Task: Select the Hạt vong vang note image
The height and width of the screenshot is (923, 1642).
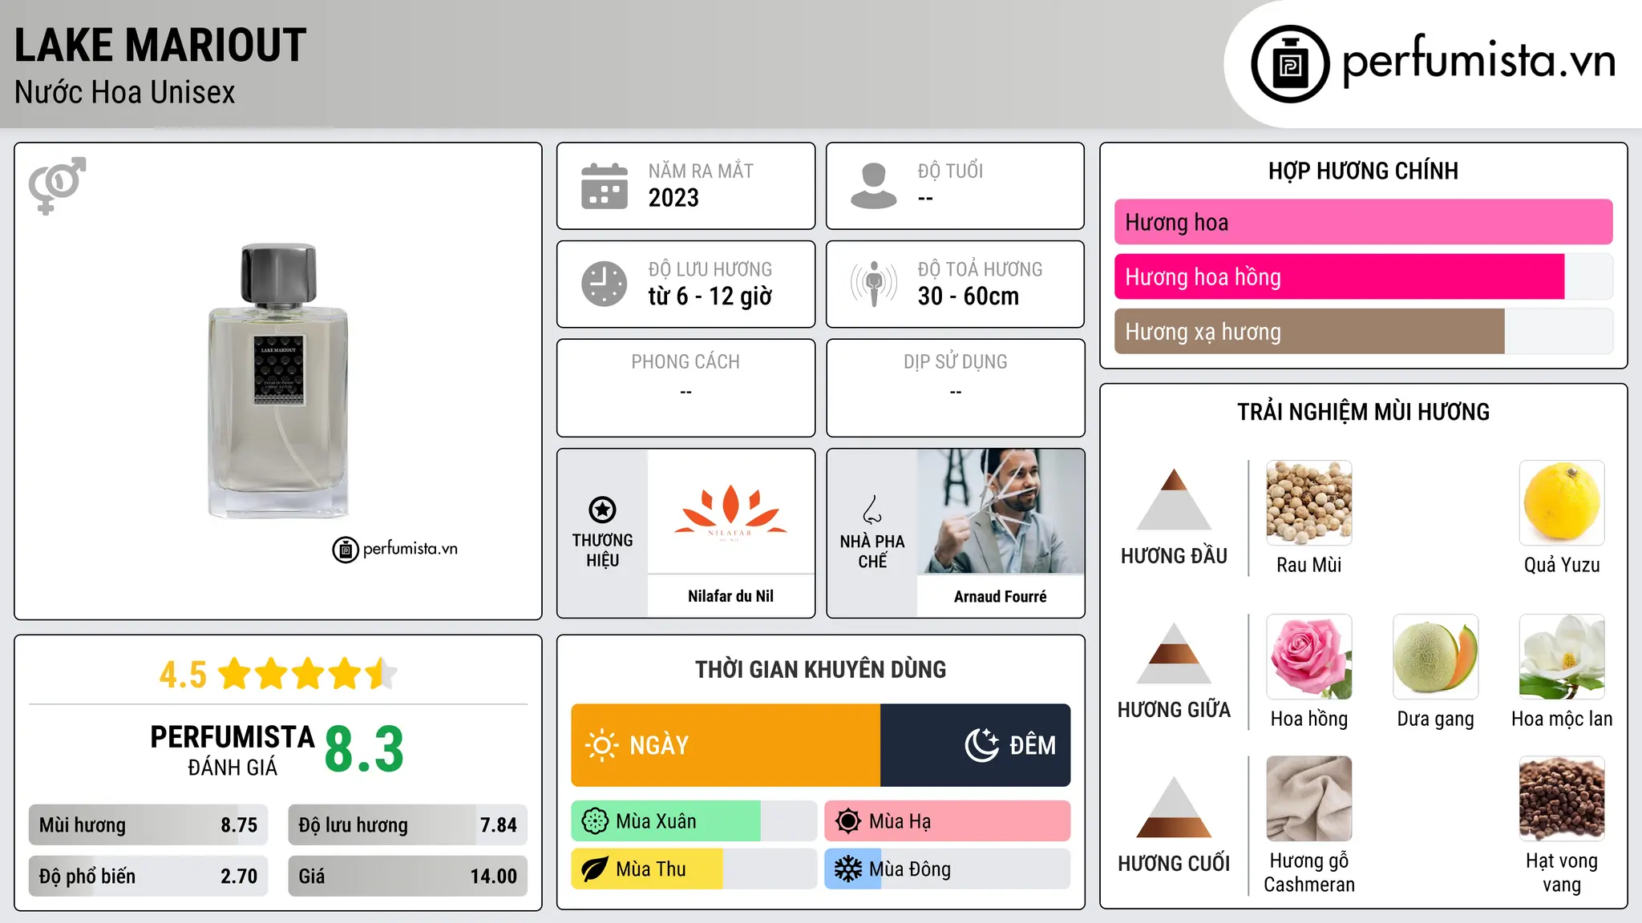Action: tap(1562, 799)
